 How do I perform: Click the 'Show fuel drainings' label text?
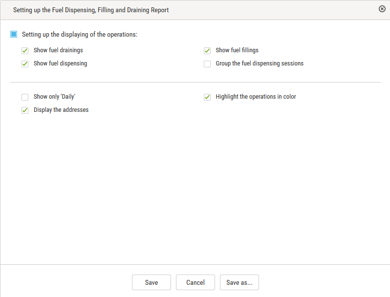pyautogui.click(x=58, y=50)
